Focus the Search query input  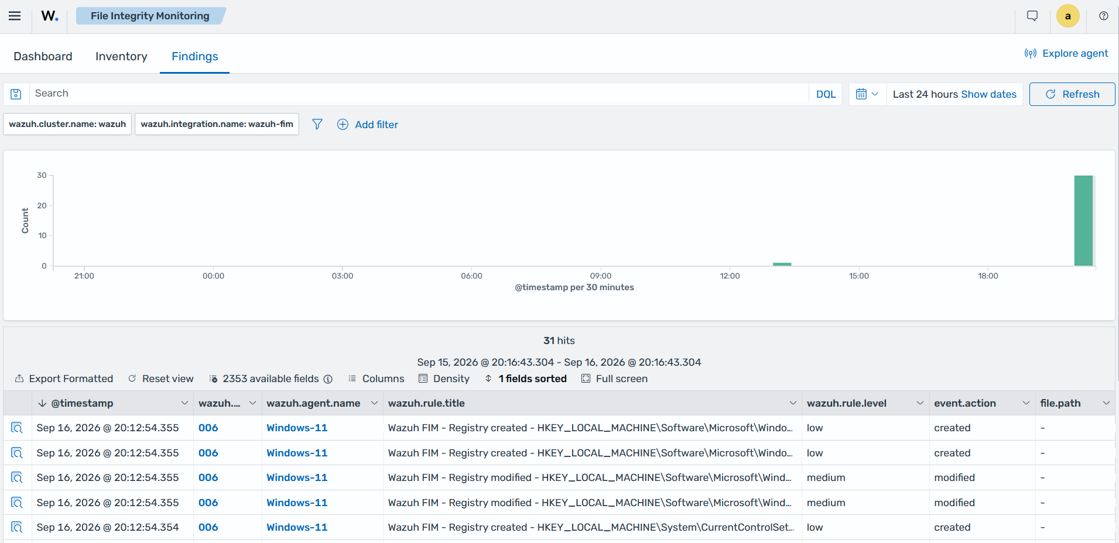(419, 94)
